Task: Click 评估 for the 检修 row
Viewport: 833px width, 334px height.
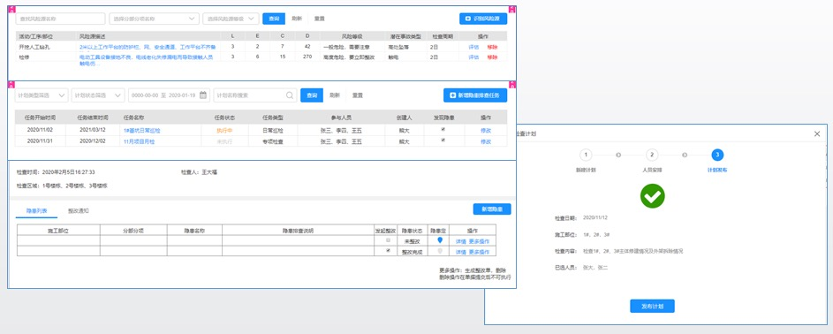Action: 473,57
